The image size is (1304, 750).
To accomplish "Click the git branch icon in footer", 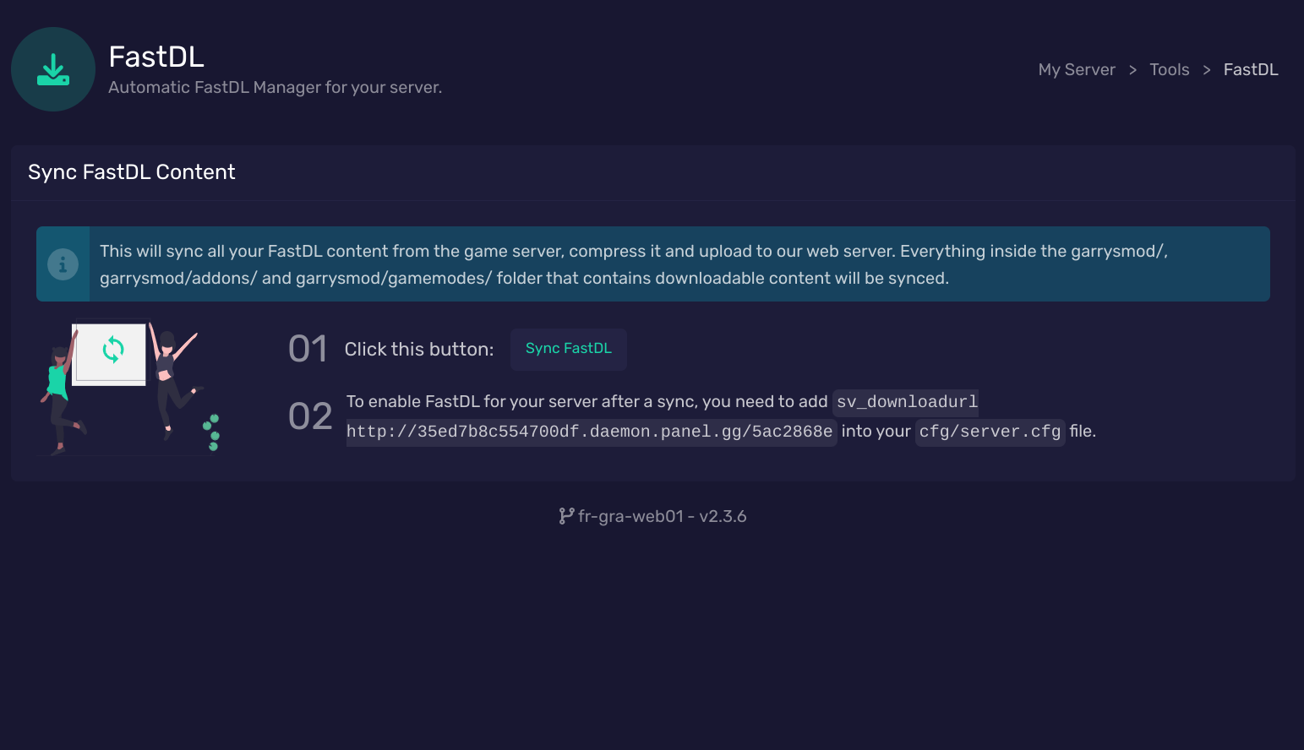I will pos(565,516).
